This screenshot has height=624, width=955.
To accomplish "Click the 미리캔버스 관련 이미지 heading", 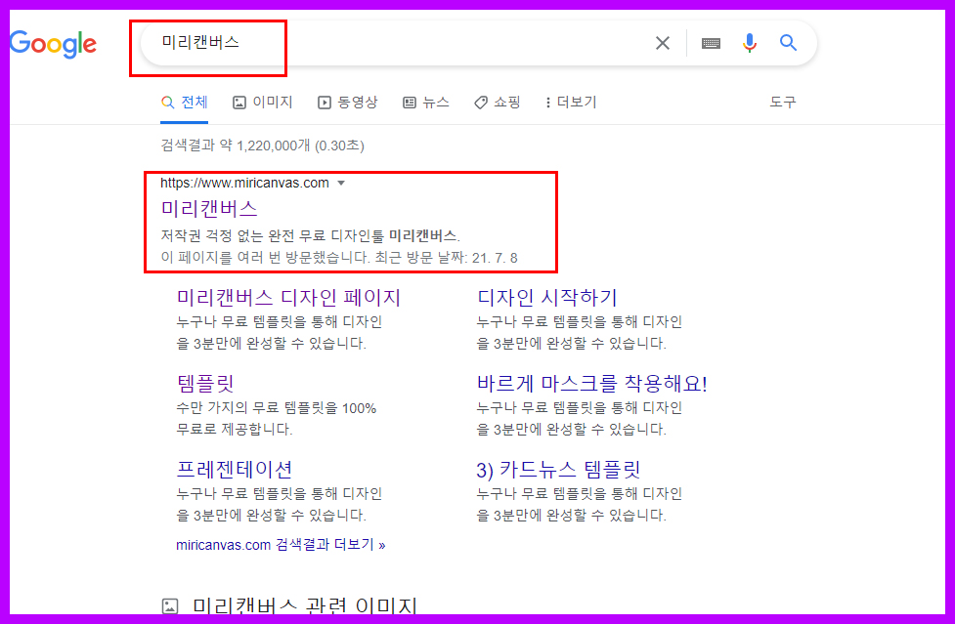I will tap(305, 605).
